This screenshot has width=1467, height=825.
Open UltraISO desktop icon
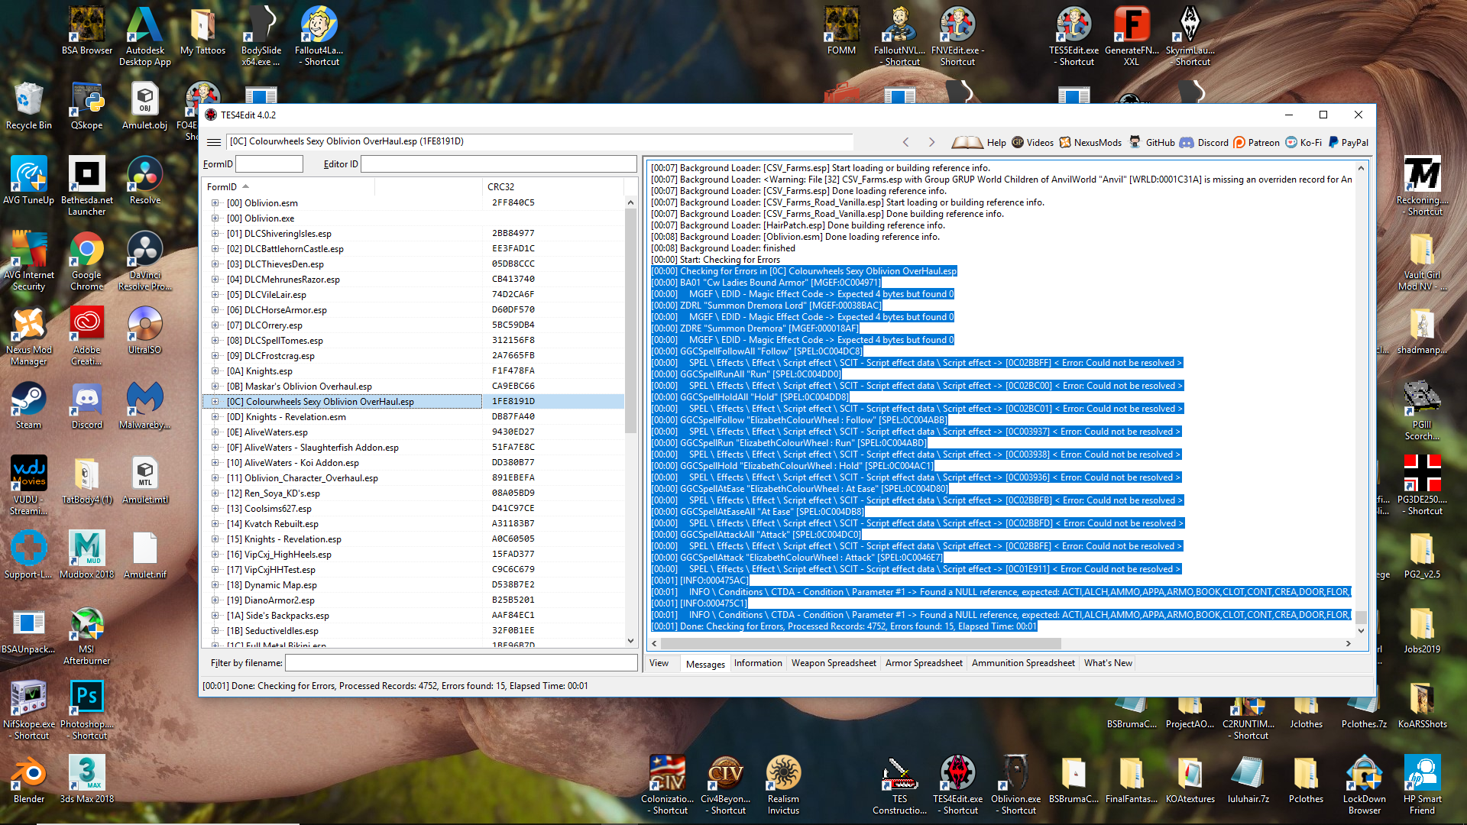point(145,331)
